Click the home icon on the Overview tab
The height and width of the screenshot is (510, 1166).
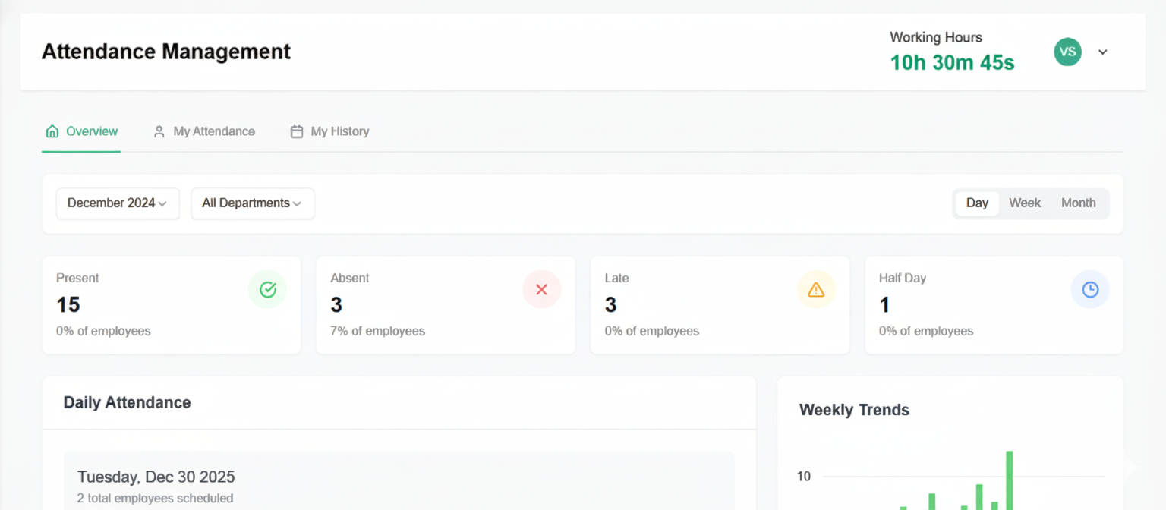[x=52, y=131]
